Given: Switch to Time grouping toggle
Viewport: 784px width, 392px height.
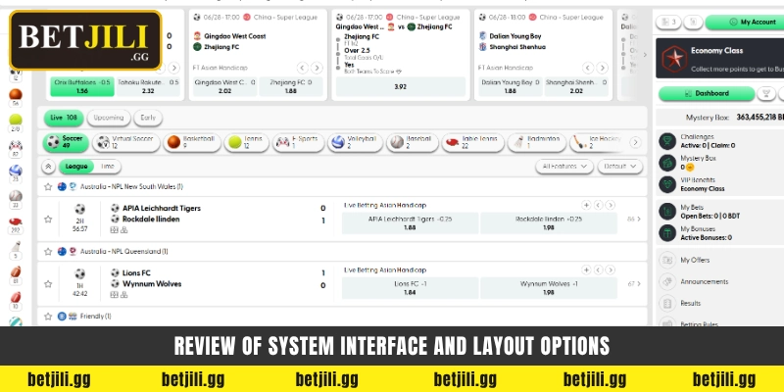Looking at the screenshot, I should click(108, 167).
